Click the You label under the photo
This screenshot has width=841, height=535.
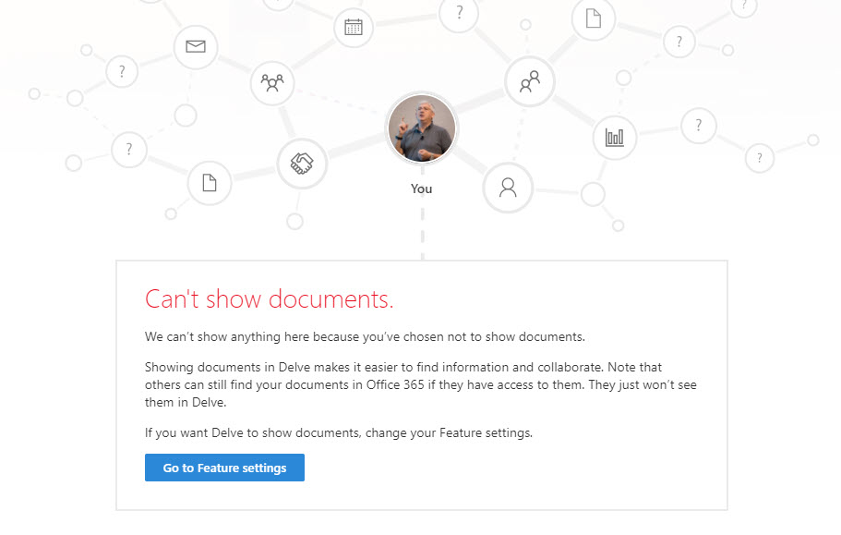[422, 188]
